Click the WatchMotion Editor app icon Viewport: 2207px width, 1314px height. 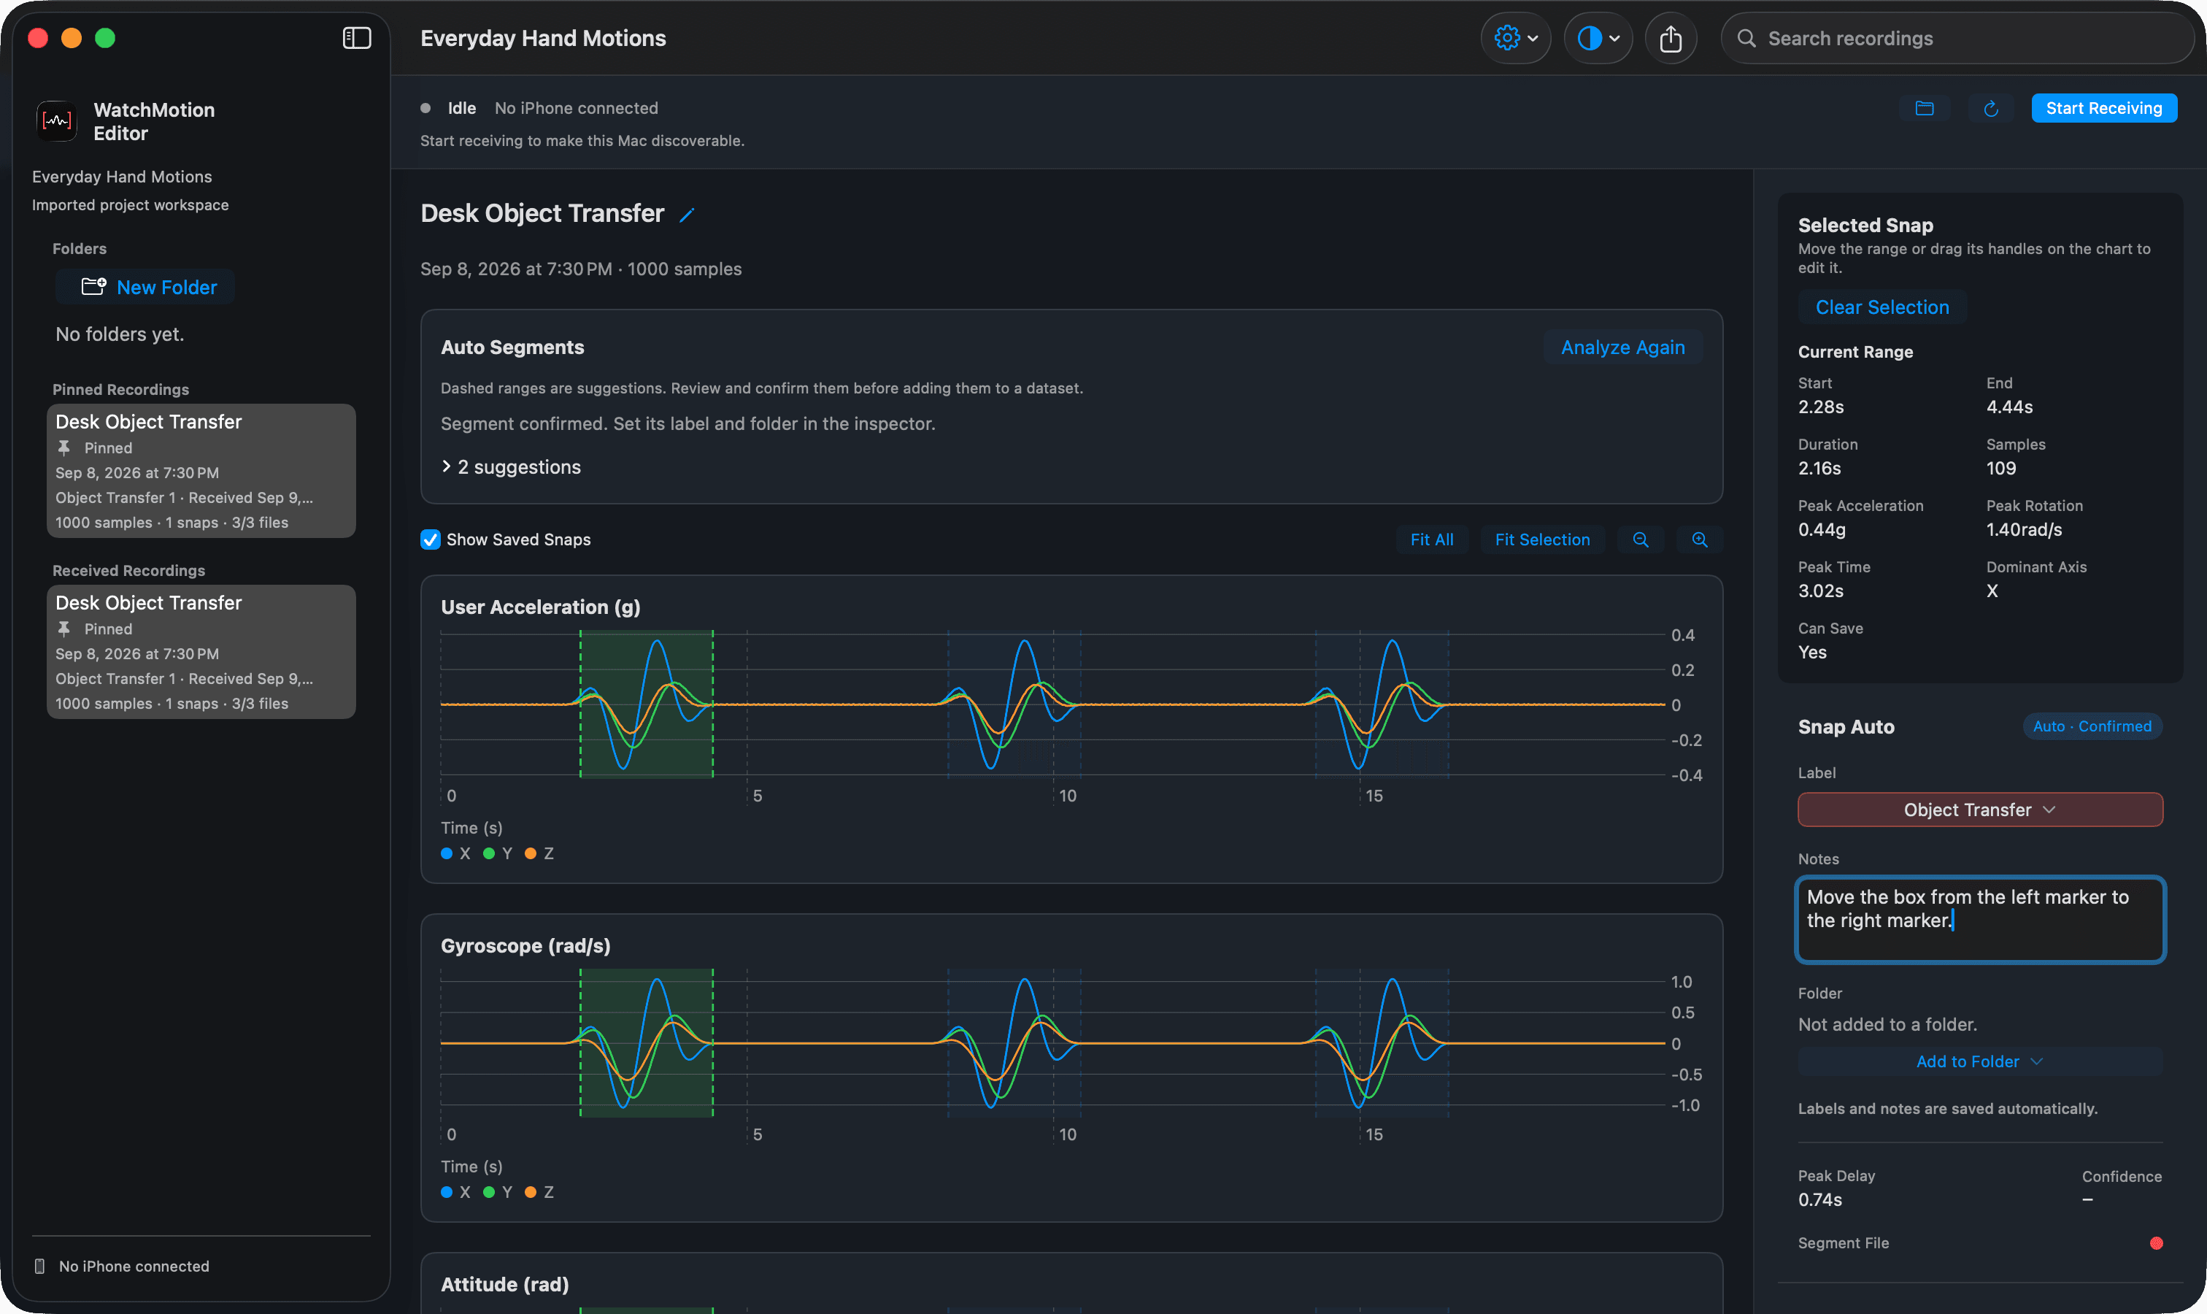tap(57, 121)
